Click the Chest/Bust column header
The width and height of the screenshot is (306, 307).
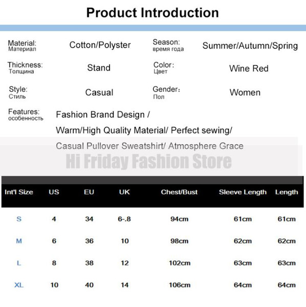[x=179, y=192]
